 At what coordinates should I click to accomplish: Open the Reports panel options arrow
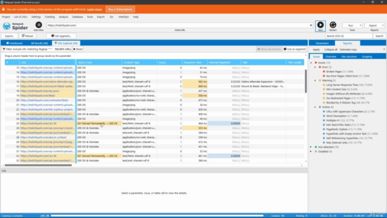coord(384,50)
